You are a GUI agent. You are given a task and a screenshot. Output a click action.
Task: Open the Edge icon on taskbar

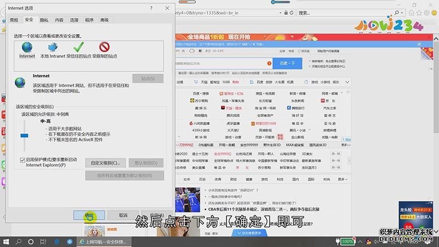[57, 242]
